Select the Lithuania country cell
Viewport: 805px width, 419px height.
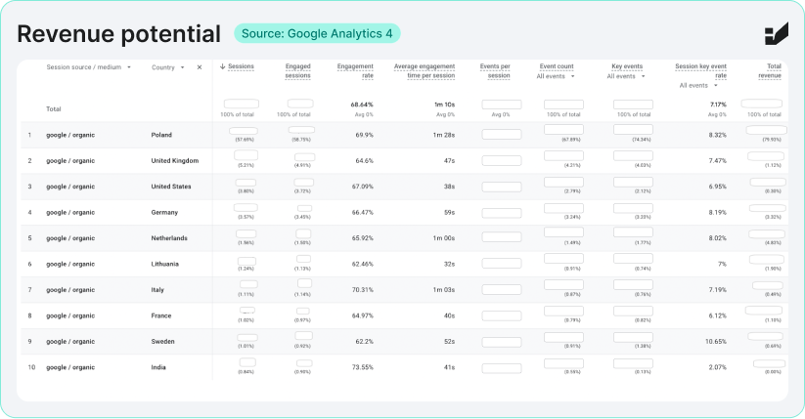coord(164,264)
